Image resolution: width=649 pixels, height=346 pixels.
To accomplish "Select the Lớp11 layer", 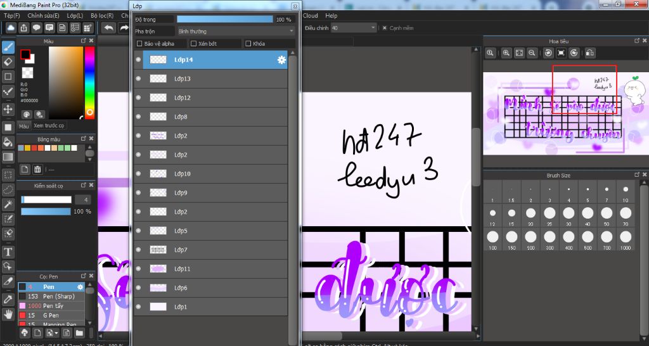I will pyautogui.click(x=211, y=269).
